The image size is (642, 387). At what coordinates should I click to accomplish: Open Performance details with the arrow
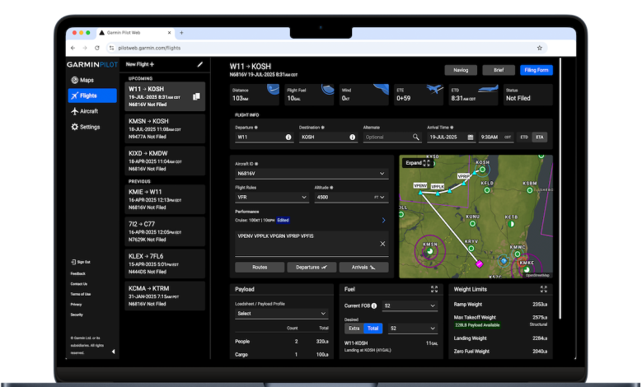(x=384, y=220)
